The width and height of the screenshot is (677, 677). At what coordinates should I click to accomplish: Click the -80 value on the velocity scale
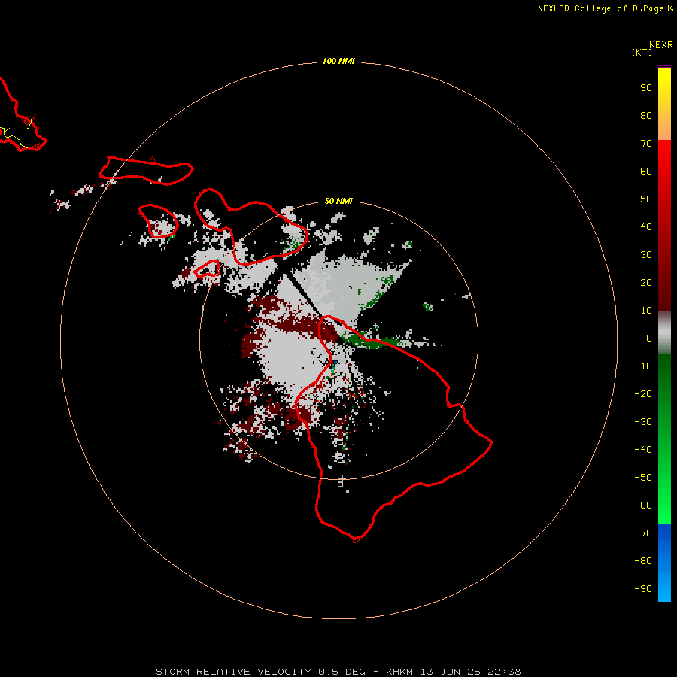(643, 561)
